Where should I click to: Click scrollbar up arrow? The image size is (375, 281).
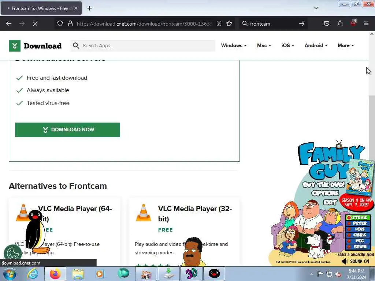(372, 34)
